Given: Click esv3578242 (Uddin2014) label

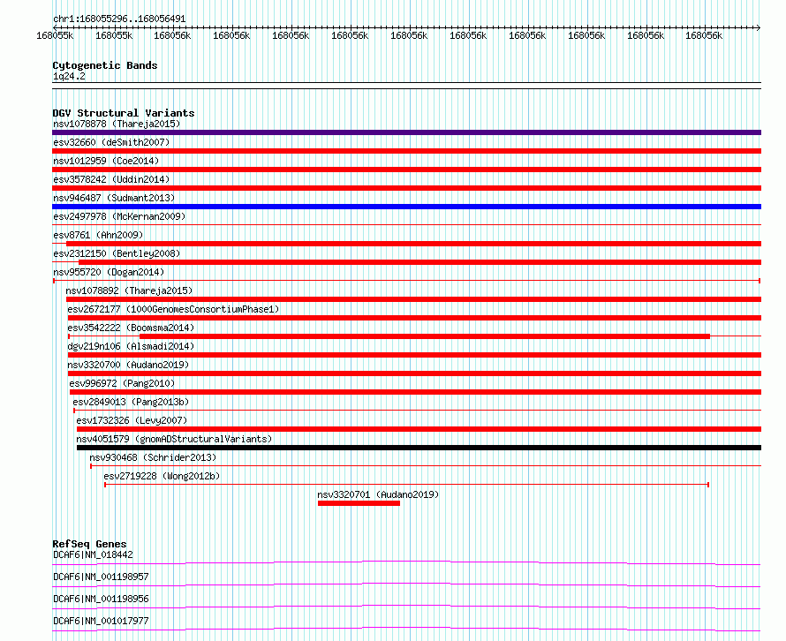Looking at the screenshot, I should click(x=111, y=179).
